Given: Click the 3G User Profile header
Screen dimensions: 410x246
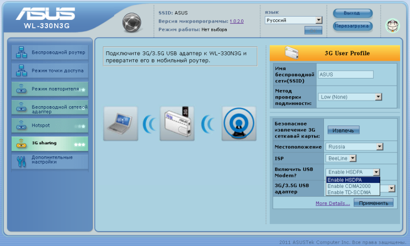Looking at the screenshot, I should pyautogui.click(x=335, y=53).
